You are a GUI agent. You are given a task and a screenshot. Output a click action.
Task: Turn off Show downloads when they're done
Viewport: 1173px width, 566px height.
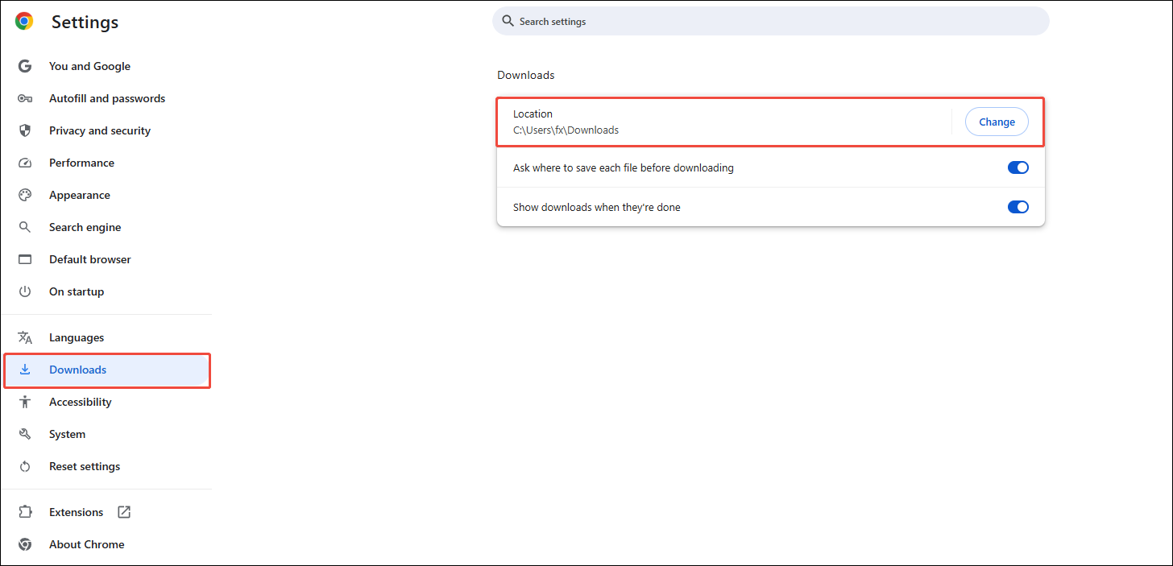coord(1018,207)
